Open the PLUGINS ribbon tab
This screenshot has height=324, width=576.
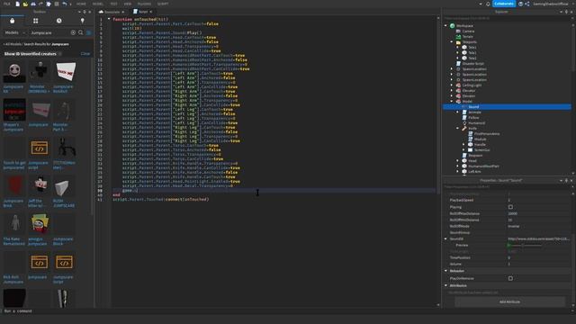[x=144, y=4]
